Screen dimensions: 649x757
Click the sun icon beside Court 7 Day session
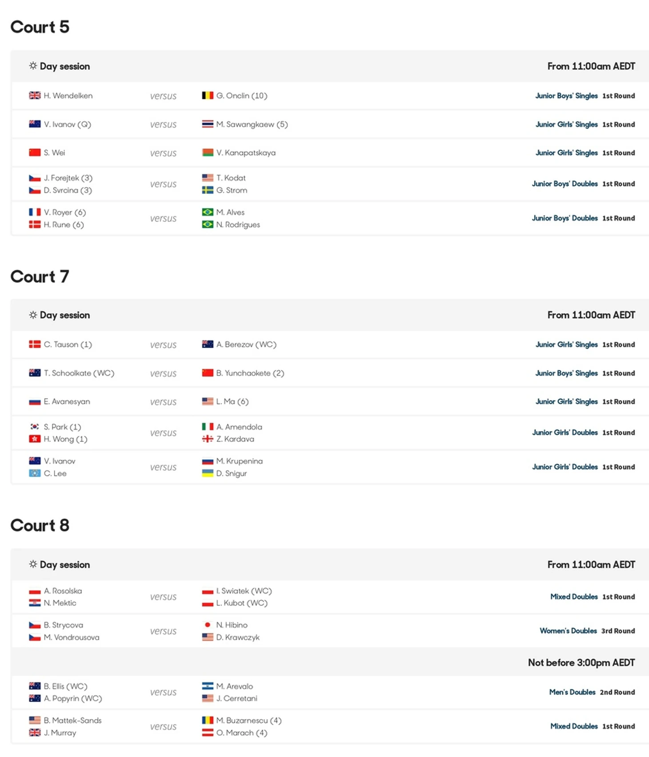33,315
